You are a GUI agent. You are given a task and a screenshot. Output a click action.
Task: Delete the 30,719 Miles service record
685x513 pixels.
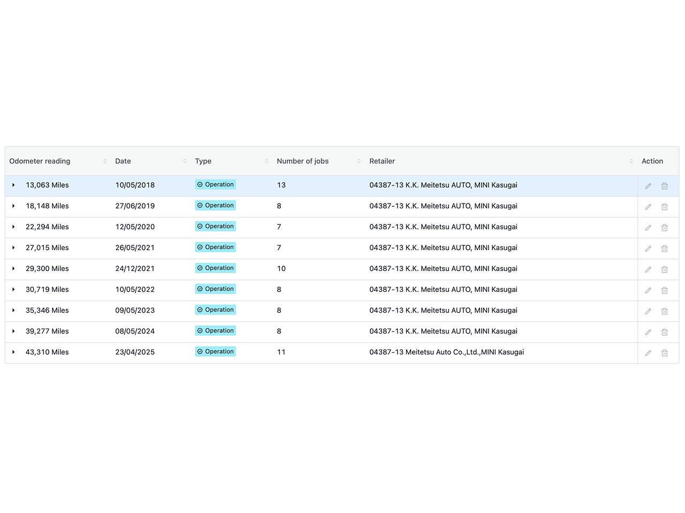[665, 290]
